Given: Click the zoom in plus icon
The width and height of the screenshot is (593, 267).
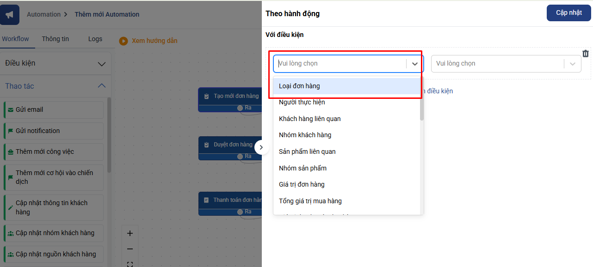Looking at the screenshot, I should (130, 233).
